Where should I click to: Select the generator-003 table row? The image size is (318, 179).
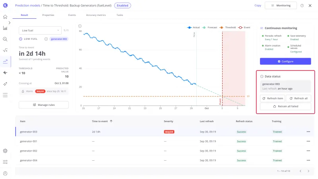coord(165,132)
